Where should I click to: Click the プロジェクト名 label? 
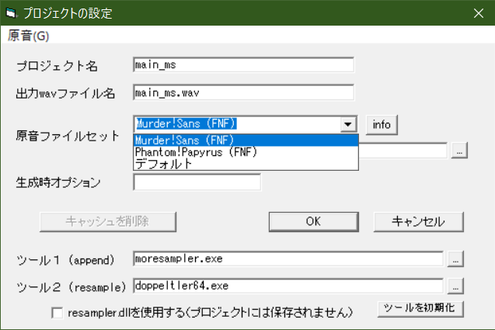[57, 66]
